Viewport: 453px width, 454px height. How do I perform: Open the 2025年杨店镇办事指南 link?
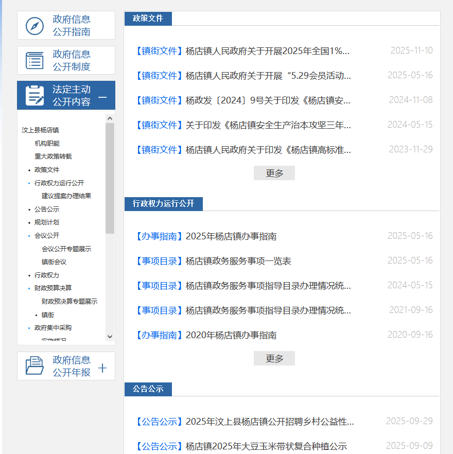(x=231, y=237)
